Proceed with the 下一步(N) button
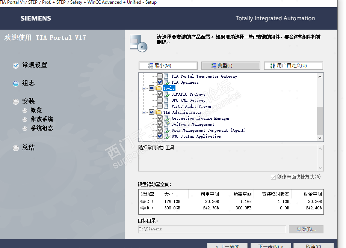 point(271,246)
